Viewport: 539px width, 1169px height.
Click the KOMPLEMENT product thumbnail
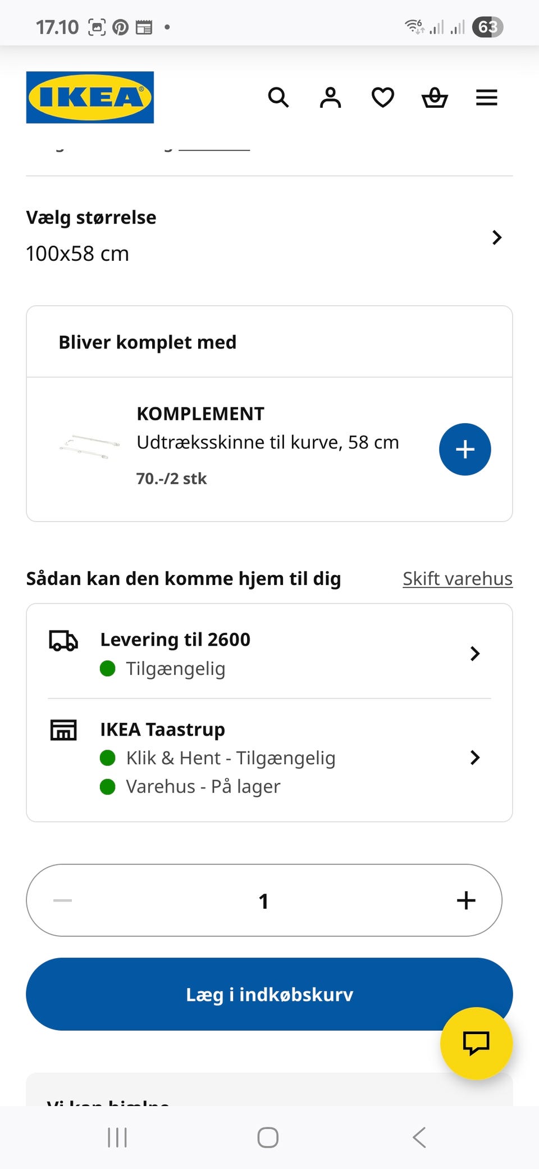click(x=90, y=447)
